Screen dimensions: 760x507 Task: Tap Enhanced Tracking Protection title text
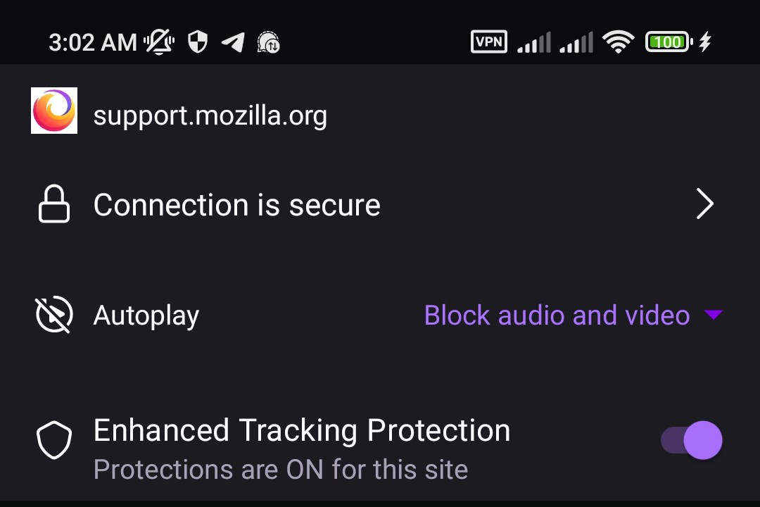[x=302, y=430]
